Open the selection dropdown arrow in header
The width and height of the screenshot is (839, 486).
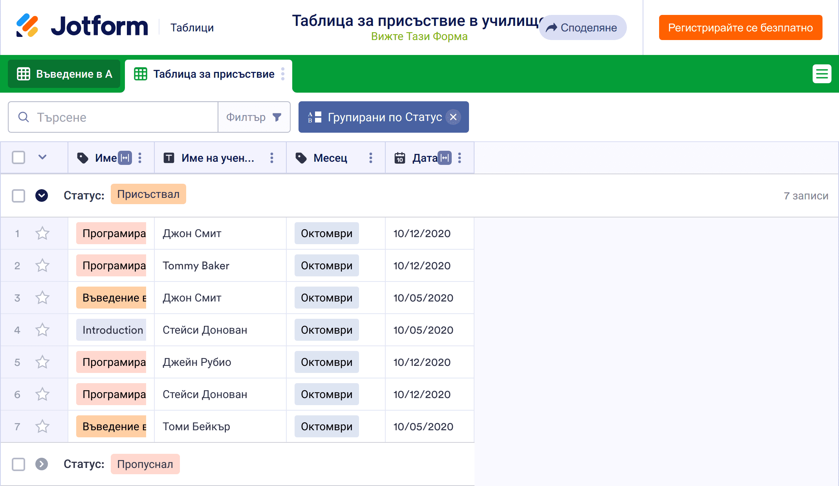[42, 157]
